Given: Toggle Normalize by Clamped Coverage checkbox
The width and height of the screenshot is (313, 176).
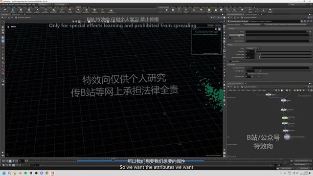Looking at the screenshot, I should click(246, 74).
